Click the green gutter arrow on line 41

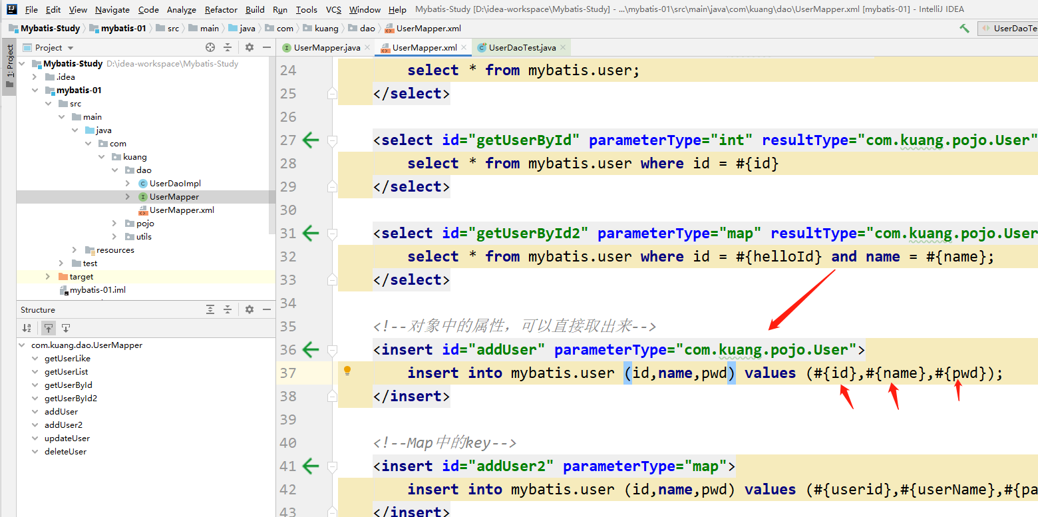311,466
